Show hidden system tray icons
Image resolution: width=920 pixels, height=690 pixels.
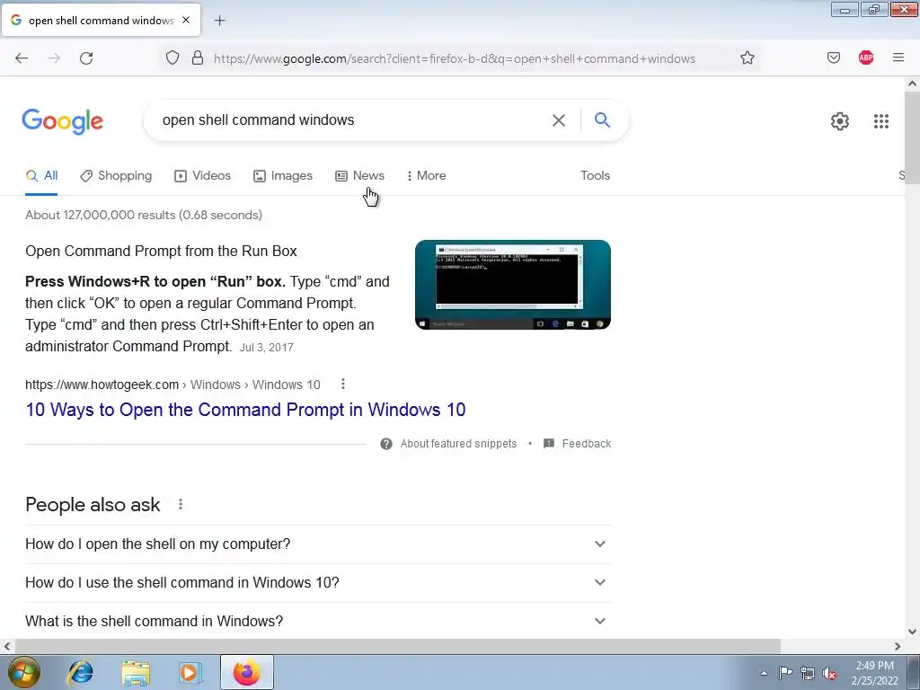764,673
